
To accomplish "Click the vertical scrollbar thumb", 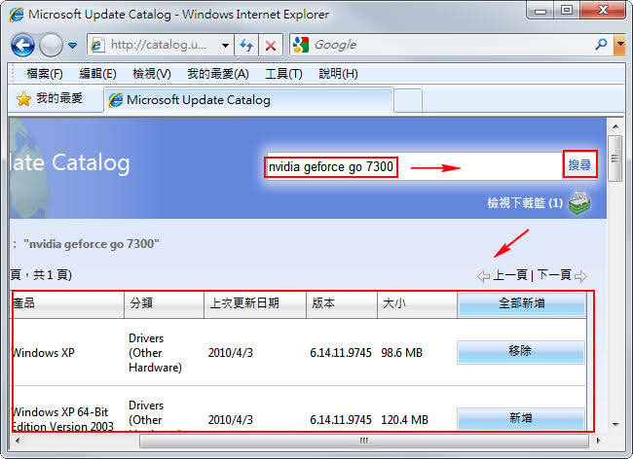I will [614, 159].
